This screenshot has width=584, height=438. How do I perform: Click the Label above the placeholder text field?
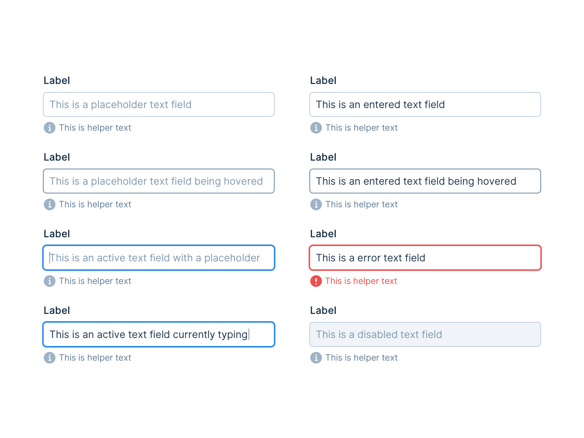(57, 80)
